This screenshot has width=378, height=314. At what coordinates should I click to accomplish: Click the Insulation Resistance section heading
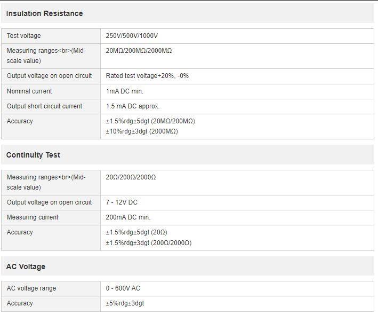[44, 13]
